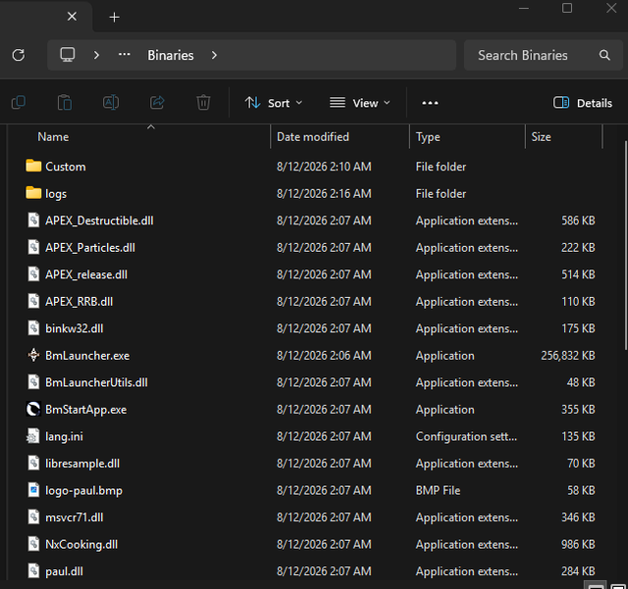This screenshot has width=628, height=589.
Task: Select libresample.dll file icon
Action: (x=33, y=463)
